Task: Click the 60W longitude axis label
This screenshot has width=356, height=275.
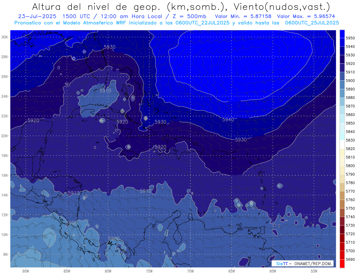Action: pyautogui.click(x=273, y=271)
